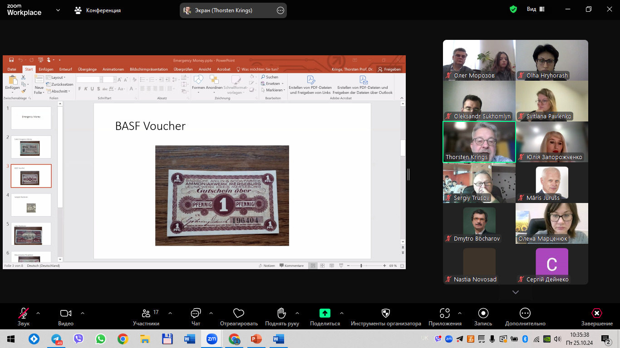Open Zoom Workplace dropdown chevron
620x348 pixels.
[58, 10]
